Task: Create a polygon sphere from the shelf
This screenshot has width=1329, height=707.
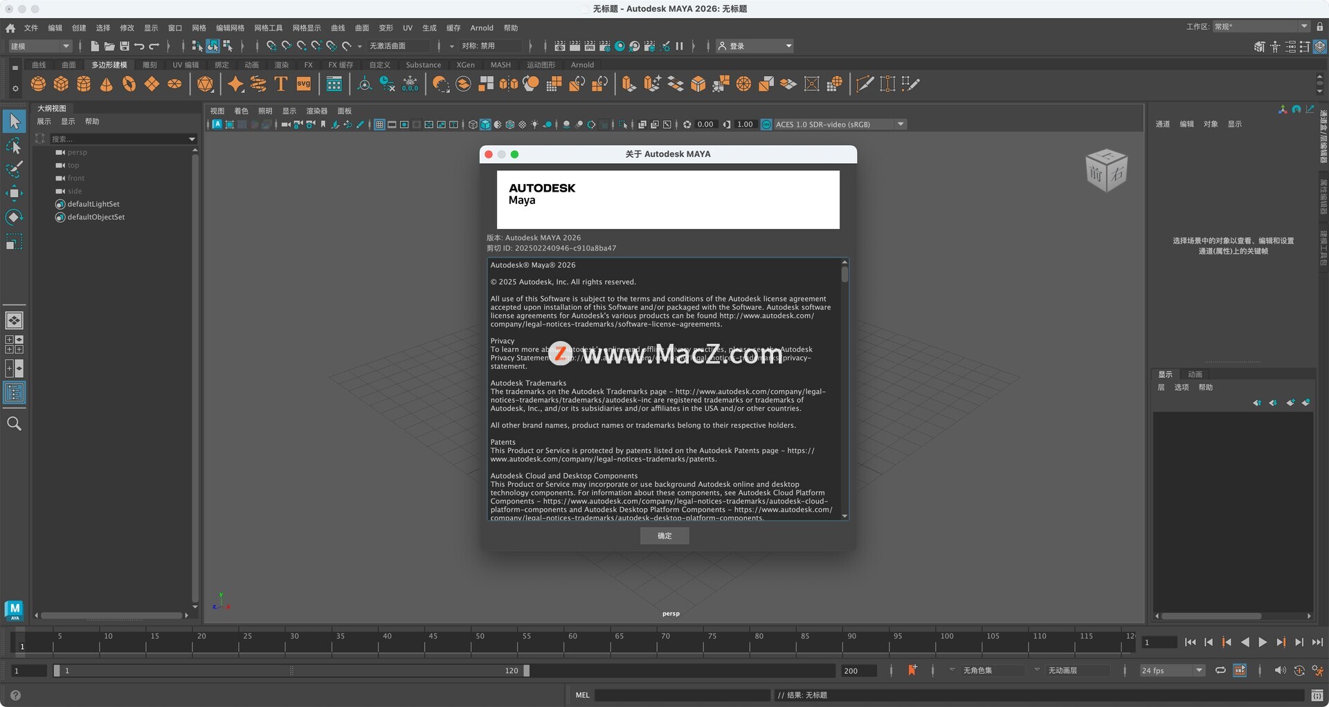Action: 38,84
